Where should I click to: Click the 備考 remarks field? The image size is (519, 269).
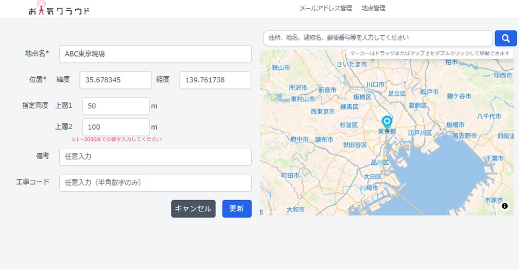coord(155,156)
